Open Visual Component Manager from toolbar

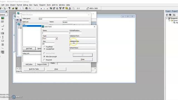pos(70,8)
